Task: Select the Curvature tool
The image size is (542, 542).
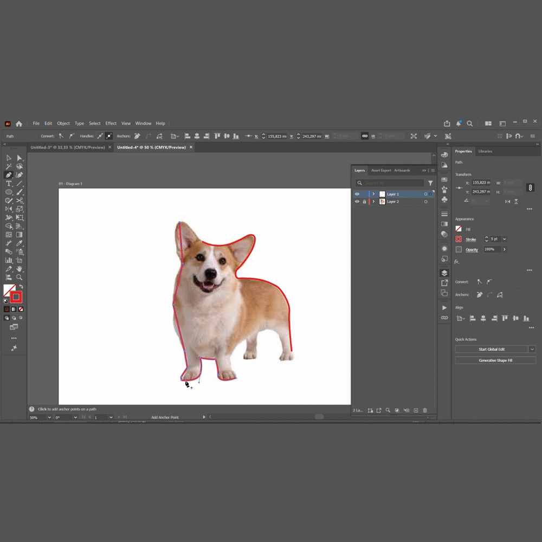Action: point(20,175)
